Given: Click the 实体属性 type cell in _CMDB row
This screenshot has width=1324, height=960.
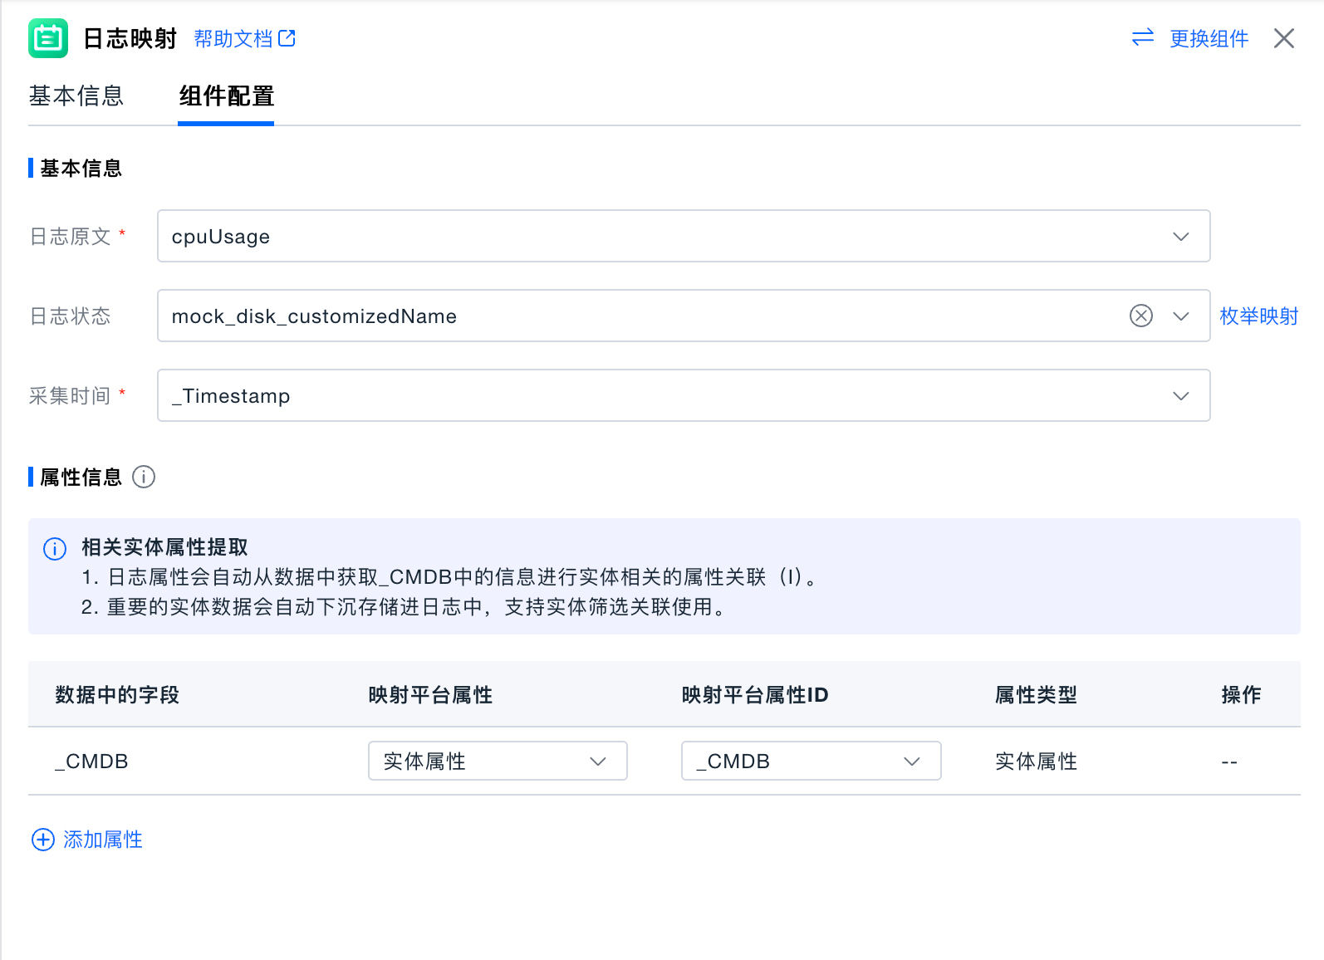Looking at the screenshot, I should [1036, 762].
